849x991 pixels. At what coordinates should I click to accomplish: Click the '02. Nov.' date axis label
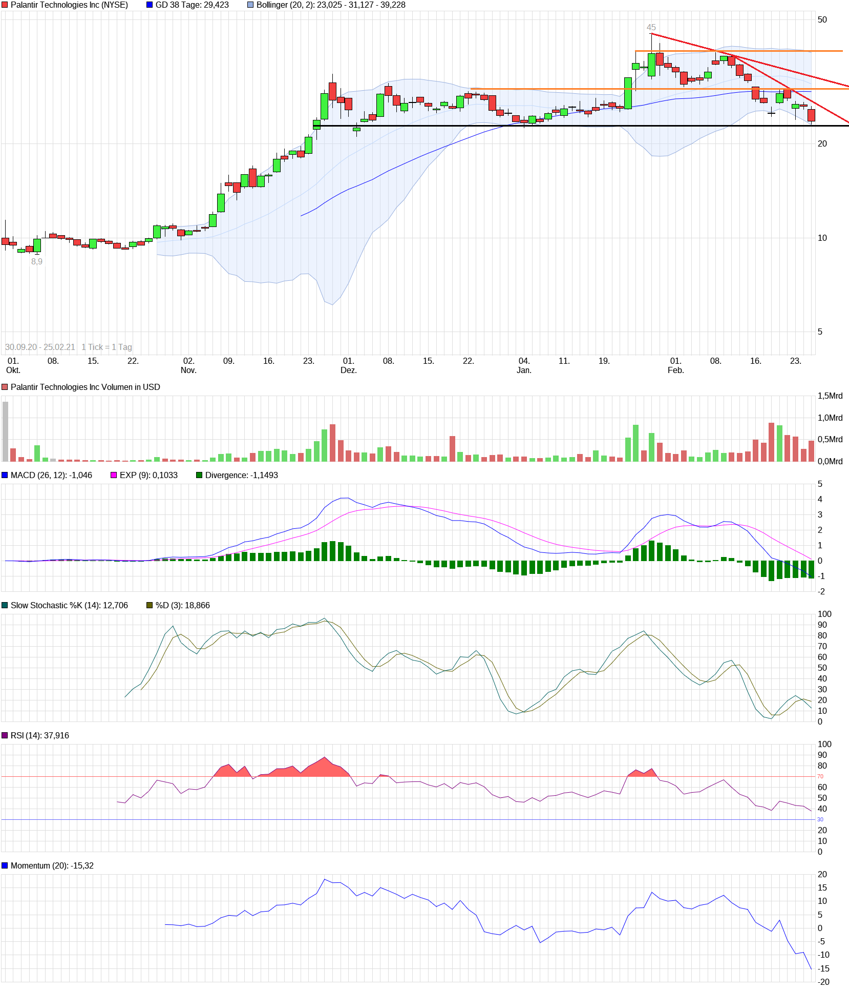[188, 366]
